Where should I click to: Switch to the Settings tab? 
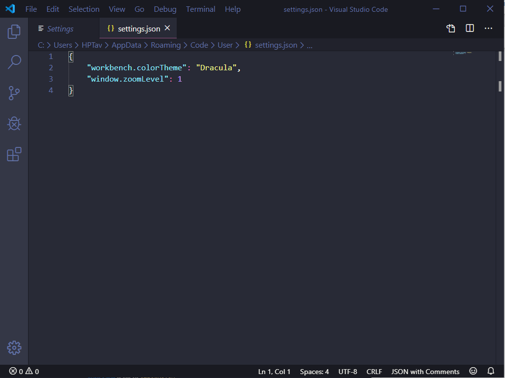[x=64, y=29]
